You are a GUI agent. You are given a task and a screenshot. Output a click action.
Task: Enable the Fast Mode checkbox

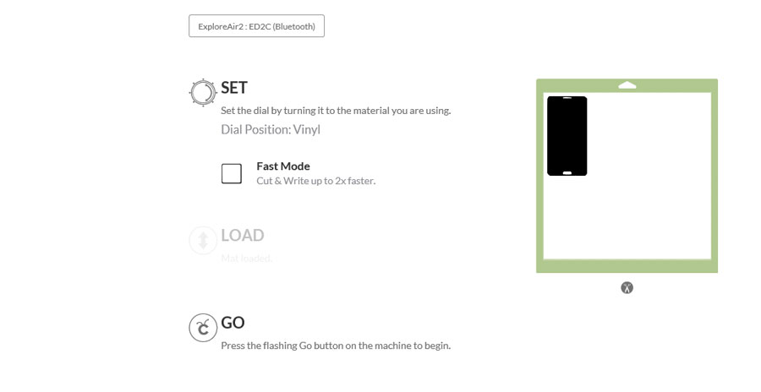pyautogui.click(x=232, y=174)
